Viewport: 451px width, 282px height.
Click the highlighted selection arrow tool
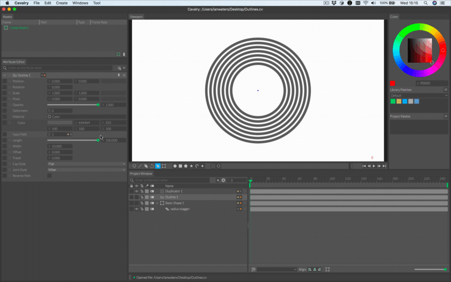click(158, 166)
